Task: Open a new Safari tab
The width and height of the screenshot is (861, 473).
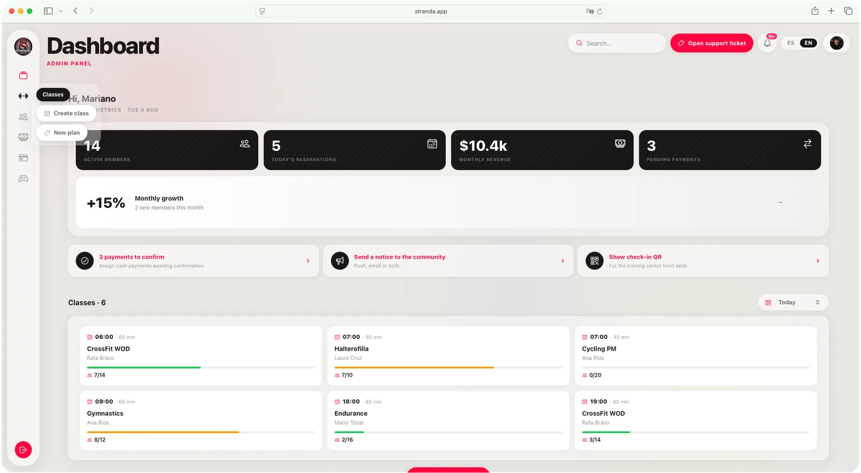Action: (x=831, y=11)
